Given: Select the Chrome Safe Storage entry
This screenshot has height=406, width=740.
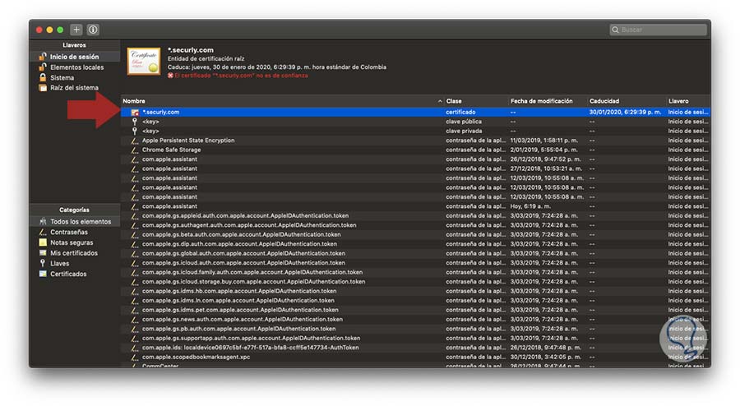Looking at the screenshot, I should 415,150.
